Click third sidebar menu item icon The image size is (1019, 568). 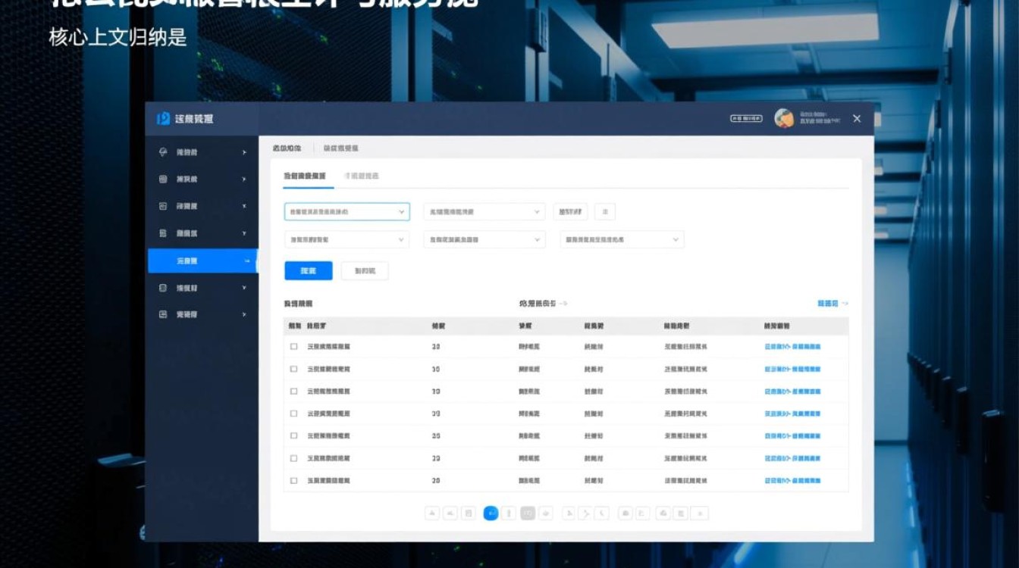click(x=163, y=206)
